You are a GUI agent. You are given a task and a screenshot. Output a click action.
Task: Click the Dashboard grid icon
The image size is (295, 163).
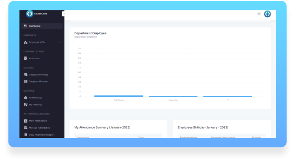point(26,26)
